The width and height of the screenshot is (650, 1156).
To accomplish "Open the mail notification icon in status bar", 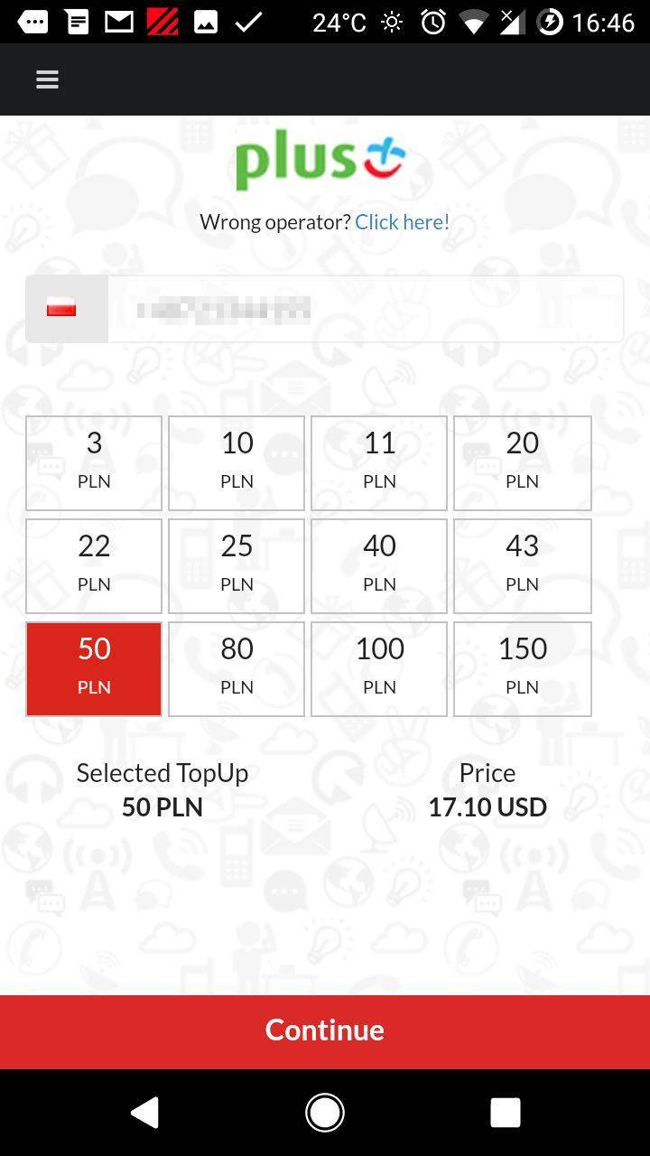I will tap(119, 21).
